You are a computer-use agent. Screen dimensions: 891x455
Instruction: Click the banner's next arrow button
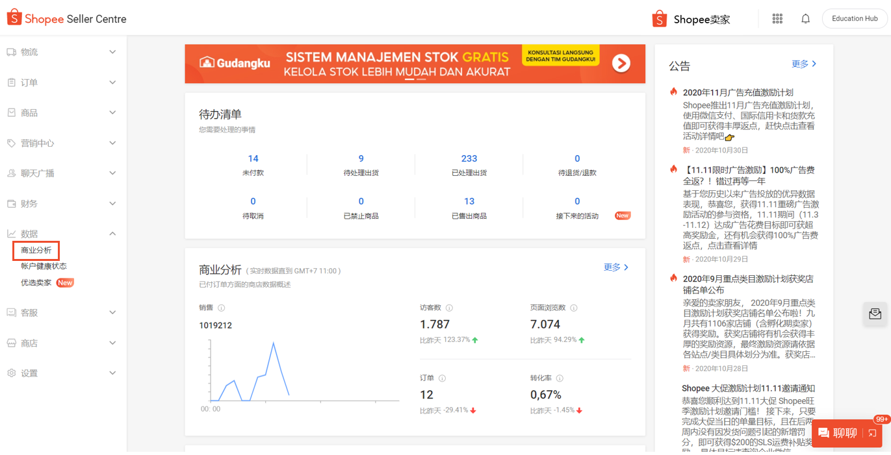pos(621,63)
